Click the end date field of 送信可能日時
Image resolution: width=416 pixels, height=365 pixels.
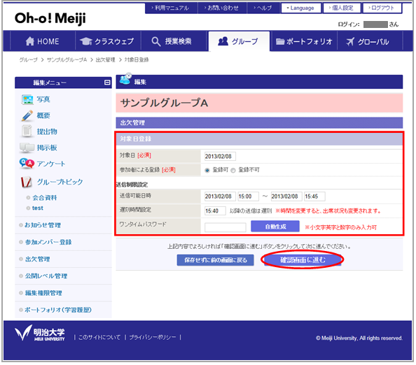click(x=286, y=196)
